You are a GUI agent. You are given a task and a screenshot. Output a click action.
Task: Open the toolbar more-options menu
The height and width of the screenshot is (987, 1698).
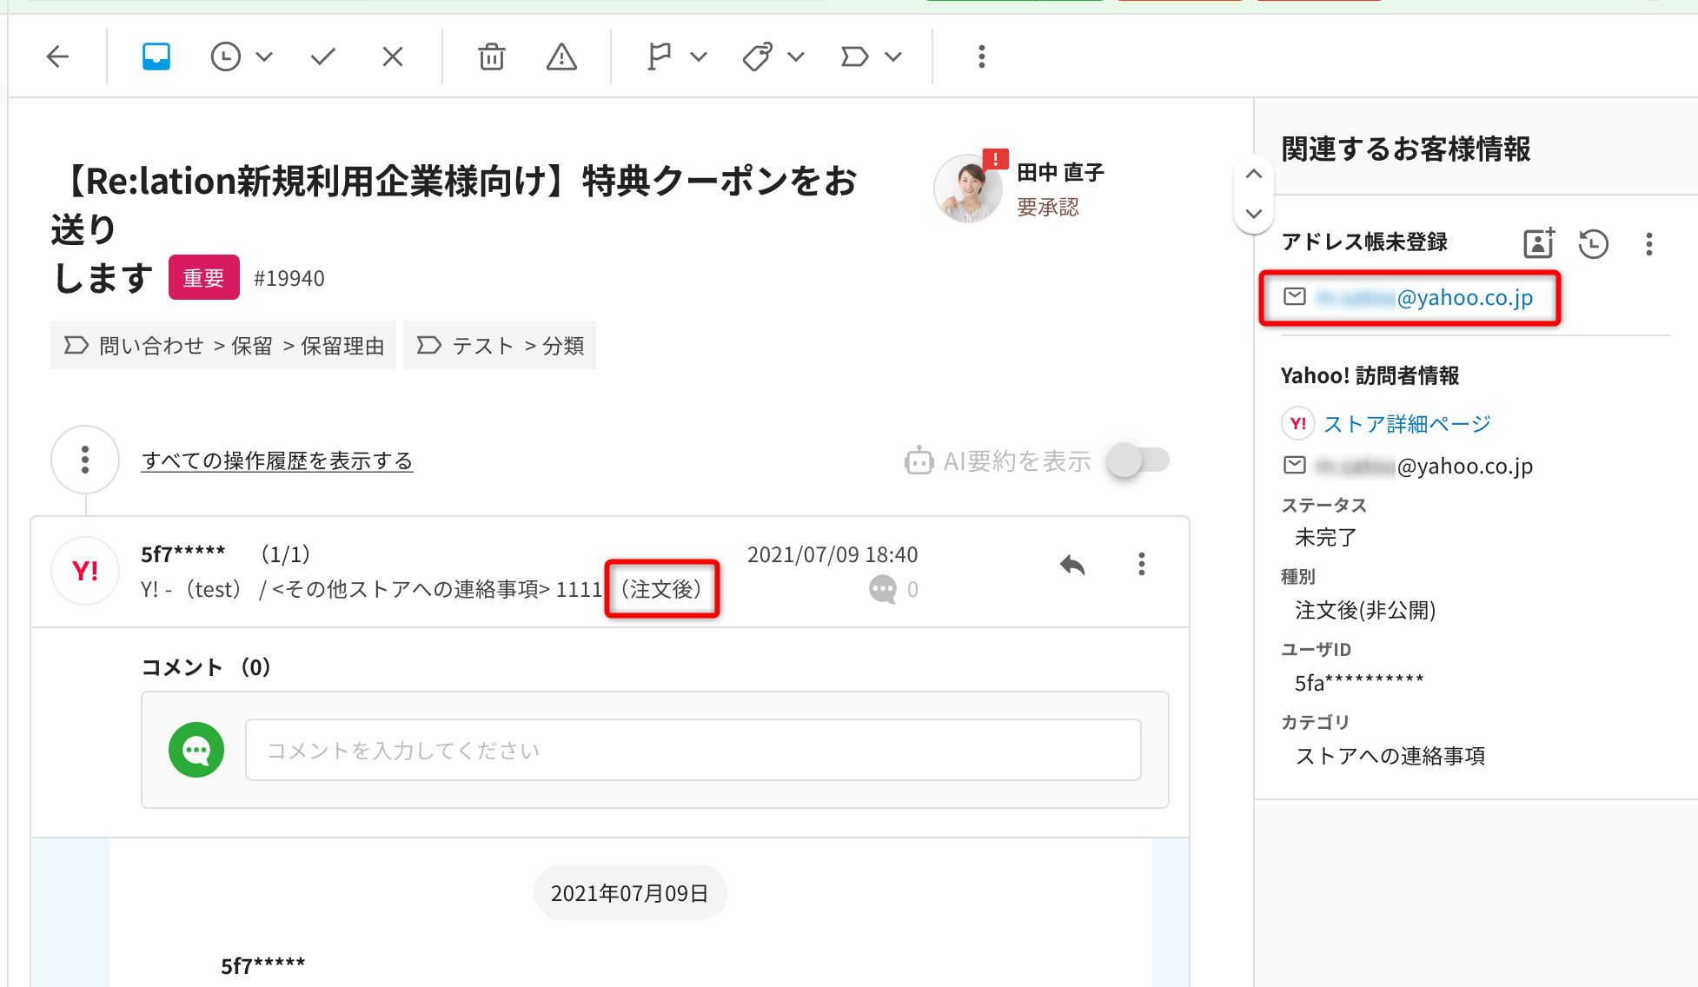pos(981,57)
